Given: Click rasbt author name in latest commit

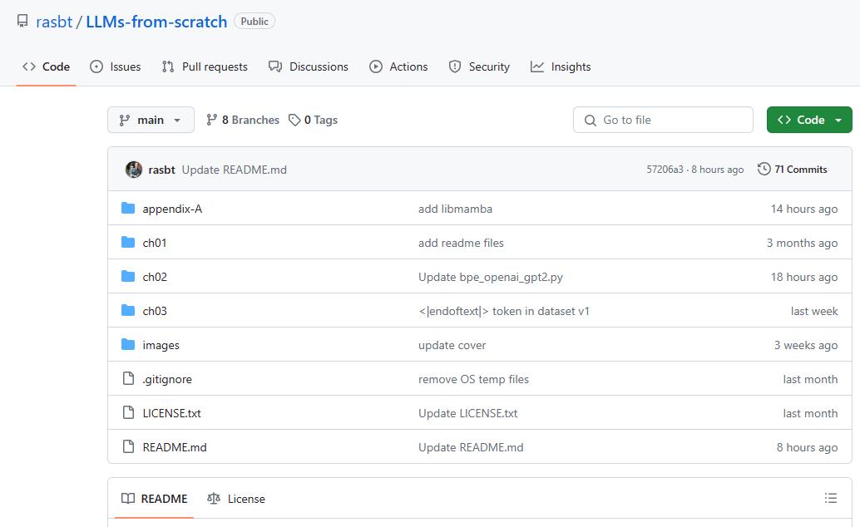Looking at the screenshot, I should pyautogui.click(x=162, y=170).
